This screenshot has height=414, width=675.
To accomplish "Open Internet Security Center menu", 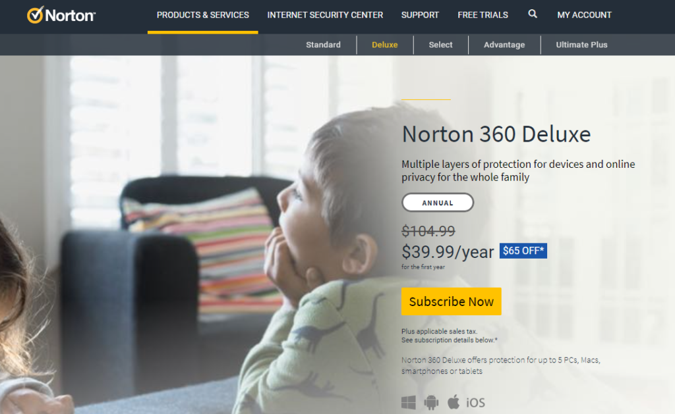I will pyautogui.click(x=325, y=15).
